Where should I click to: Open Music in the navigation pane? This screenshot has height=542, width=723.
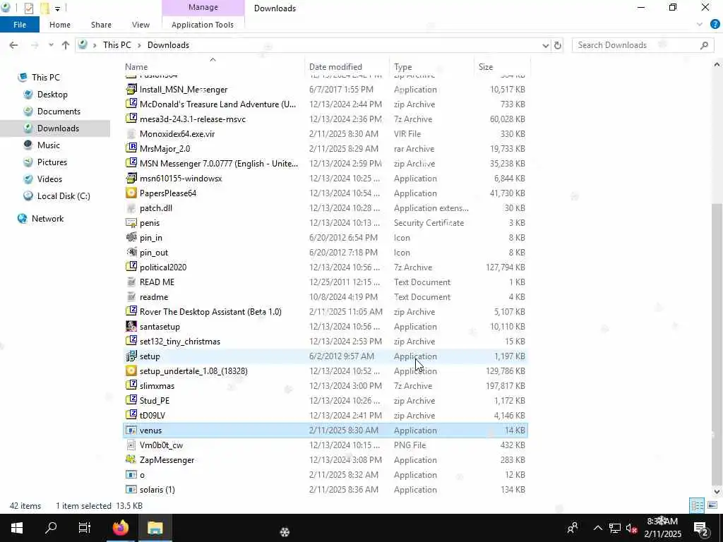pos(49,145)
